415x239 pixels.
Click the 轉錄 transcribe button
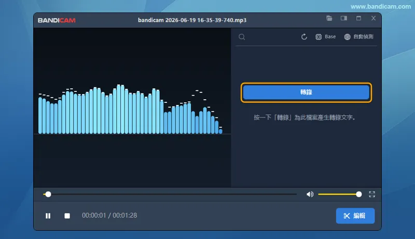click(306, 92)
